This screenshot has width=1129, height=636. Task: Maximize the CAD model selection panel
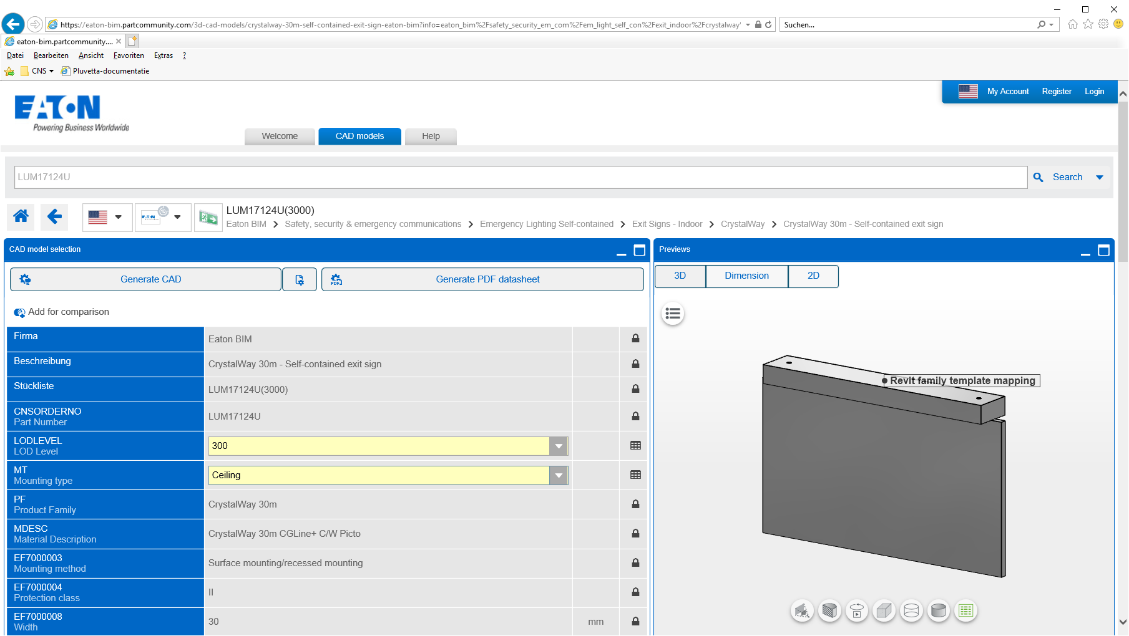(x=639, y=250)
